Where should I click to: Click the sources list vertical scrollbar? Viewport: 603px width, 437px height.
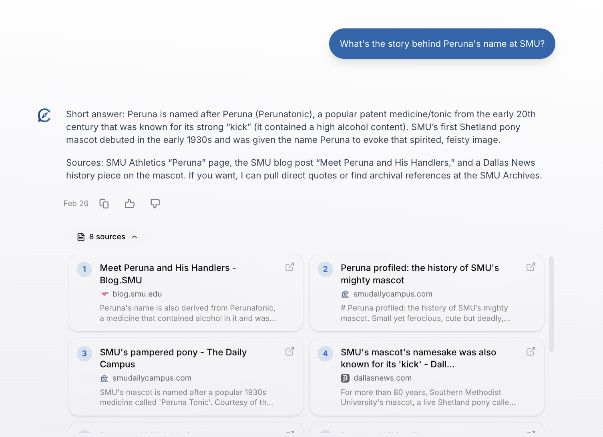point(551,304)
